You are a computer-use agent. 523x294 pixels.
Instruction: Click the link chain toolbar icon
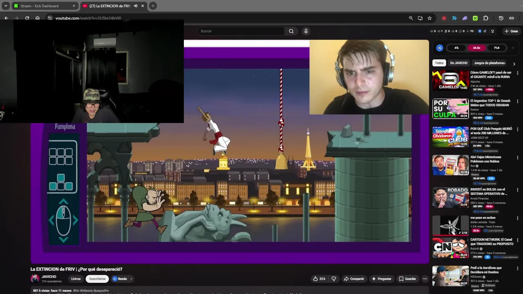(x=512, y=18)
